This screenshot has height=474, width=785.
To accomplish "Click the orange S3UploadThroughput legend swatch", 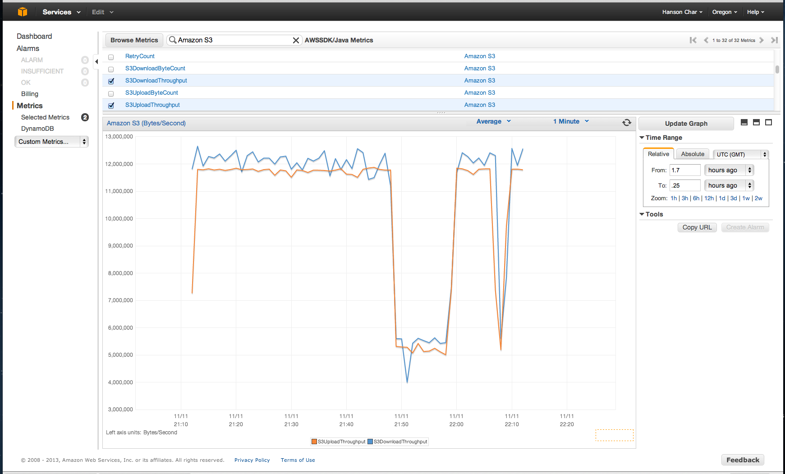I will pyautogui.click(x=314, y=442).
